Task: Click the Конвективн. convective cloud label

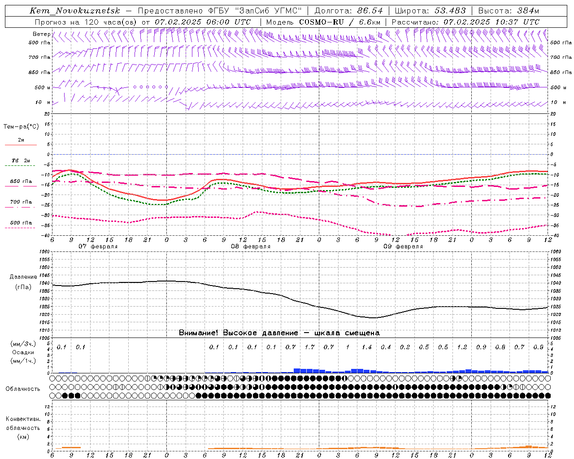Action: pyautogui.click(x=23, y=419)
